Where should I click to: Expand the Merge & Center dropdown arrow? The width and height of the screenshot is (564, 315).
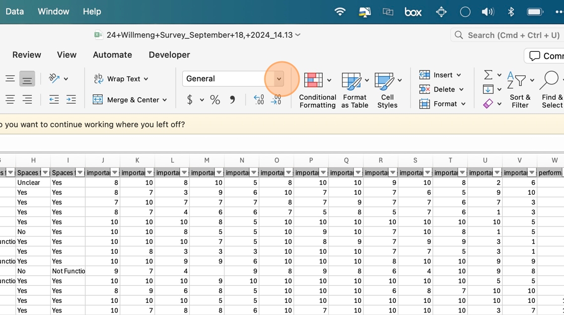pos(165,100)
